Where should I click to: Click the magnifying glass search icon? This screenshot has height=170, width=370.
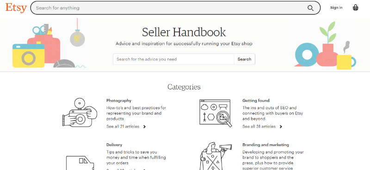(310, 8)
